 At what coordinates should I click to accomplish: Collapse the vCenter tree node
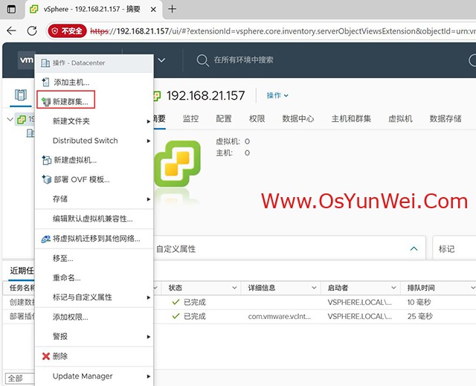click(10, 119)
